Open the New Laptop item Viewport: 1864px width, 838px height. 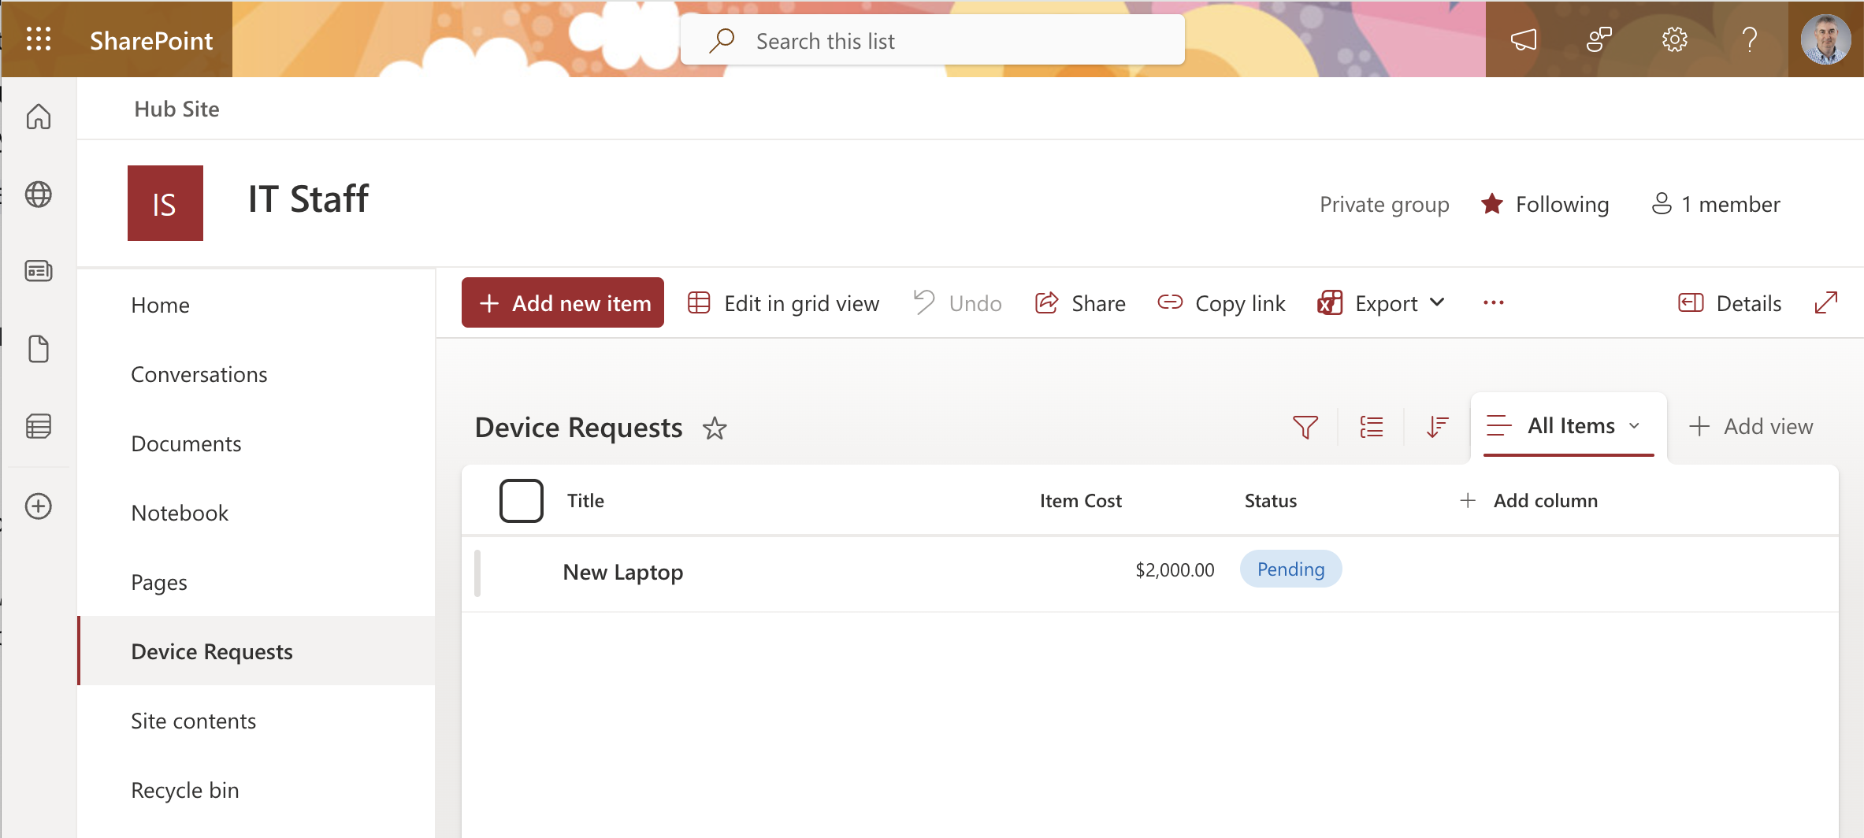(622, 572)
